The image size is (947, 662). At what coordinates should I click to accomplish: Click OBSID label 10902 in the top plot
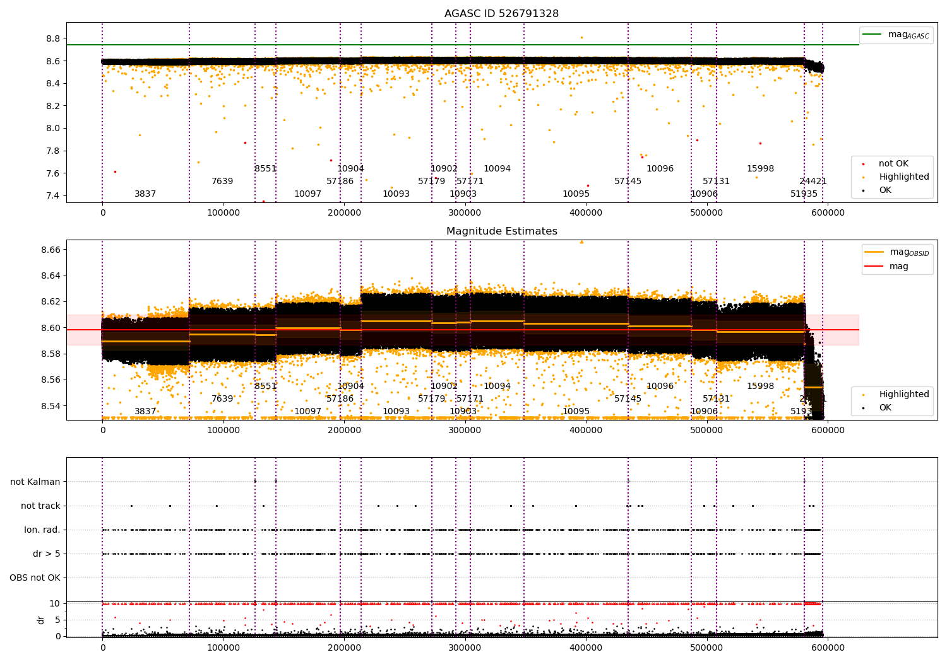tap(444, 169)
